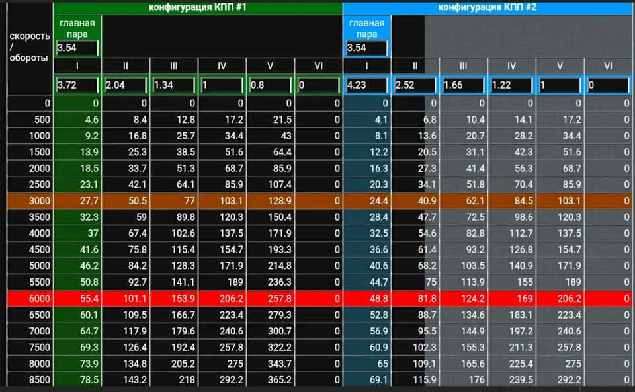
Task: Click the конфигурация КПП #1 green header
Action: [x=198, y=8]
